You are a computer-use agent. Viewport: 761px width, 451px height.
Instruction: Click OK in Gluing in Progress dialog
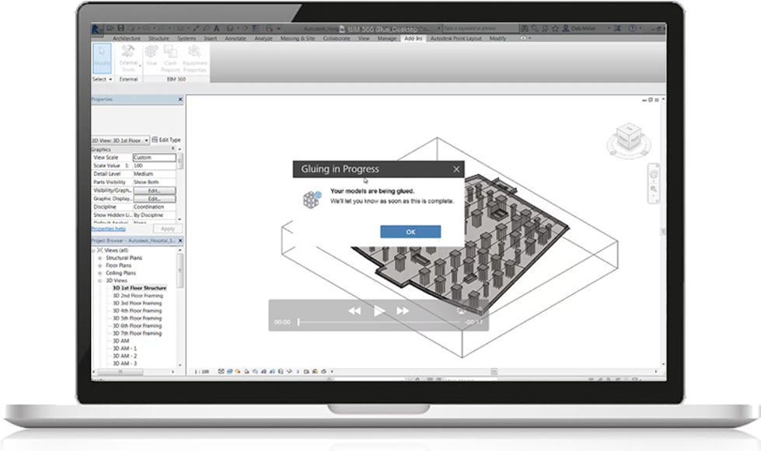pyautogui.click(x=410, y=231)
